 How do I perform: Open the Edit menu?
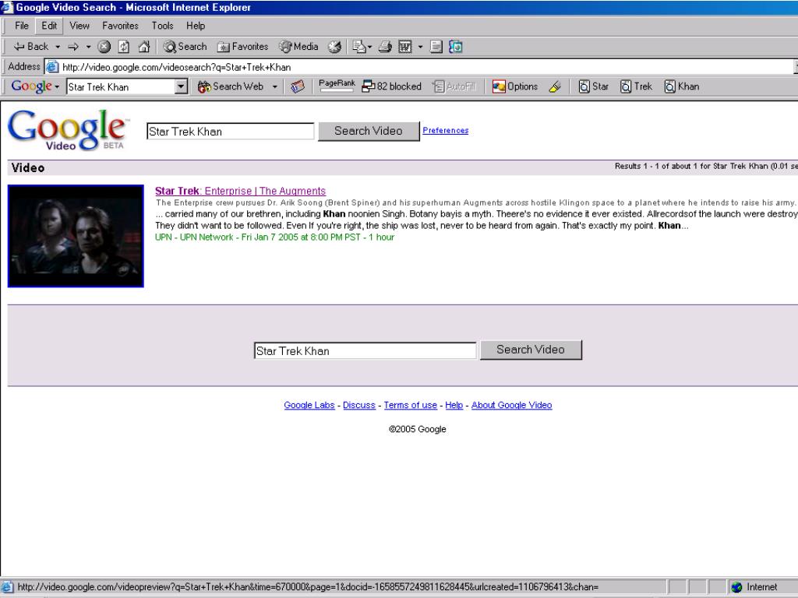click(x=49, y=26)
